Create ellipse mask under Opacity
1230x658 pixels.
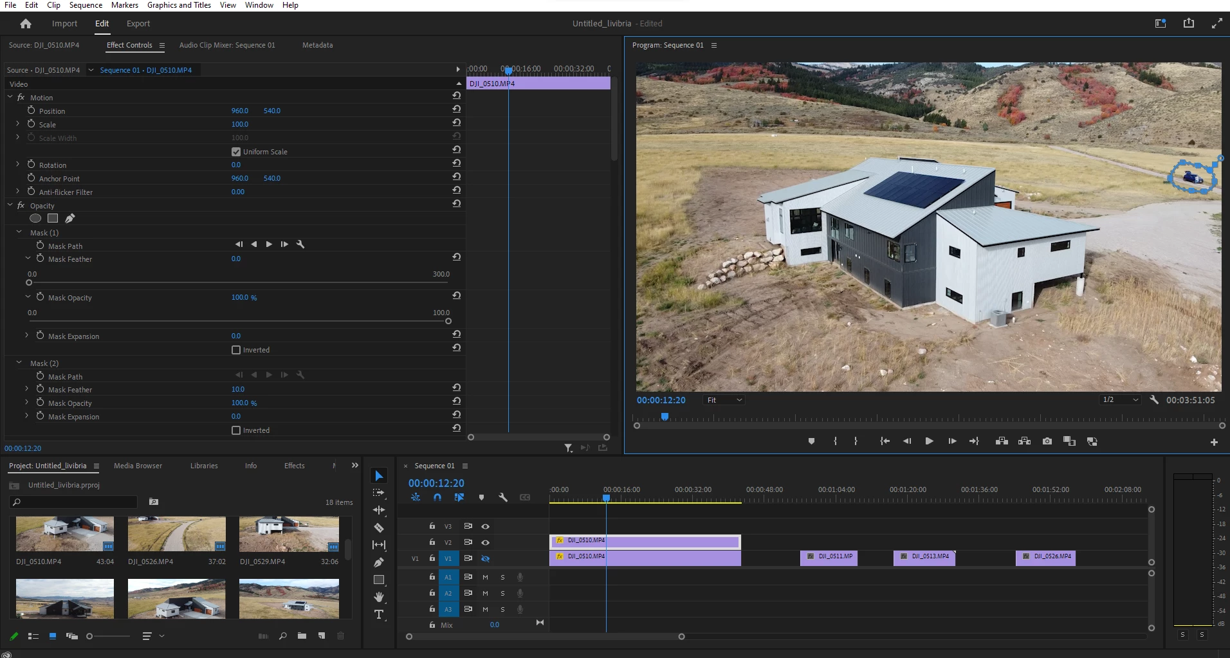(35, 219)
